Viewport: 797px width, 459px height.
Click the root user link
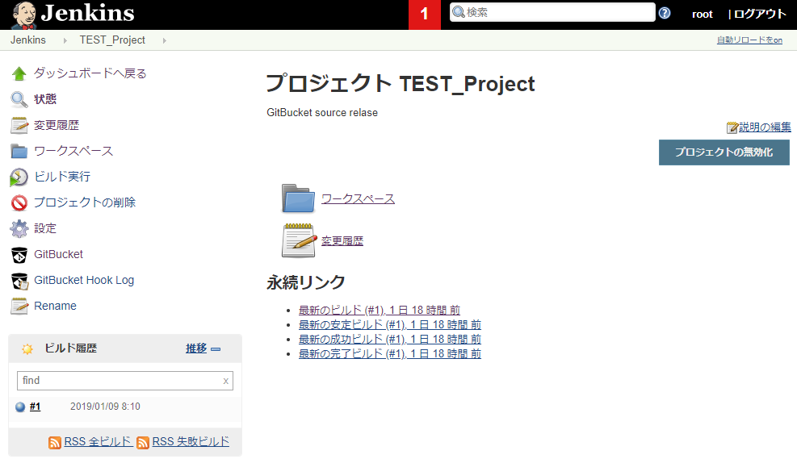coord(702,15)
